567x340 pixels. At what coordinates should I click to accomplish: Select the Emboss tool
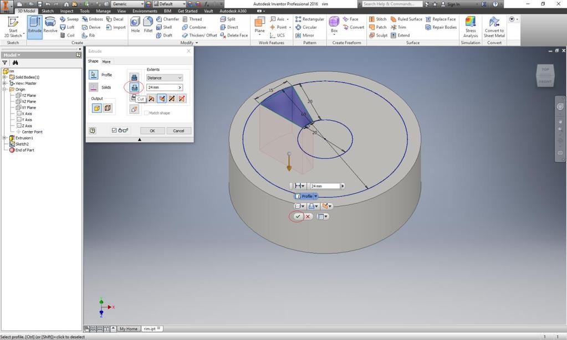click(x=92, y=19)
